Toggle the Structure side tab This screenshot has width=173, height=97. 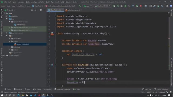pos(2,53)
